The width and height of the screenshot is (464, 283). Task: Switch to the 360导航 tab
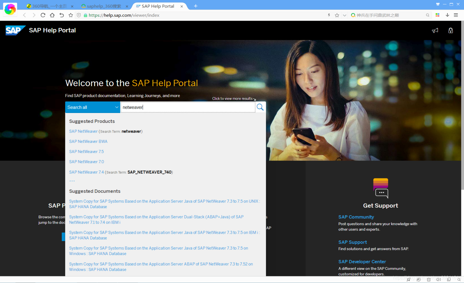click(50, 6)
